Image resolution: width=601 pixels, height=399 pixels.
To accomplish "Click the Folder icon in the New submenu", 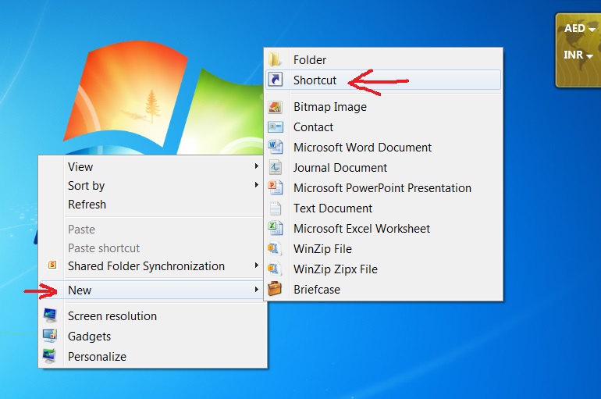I will click(275, 59).
